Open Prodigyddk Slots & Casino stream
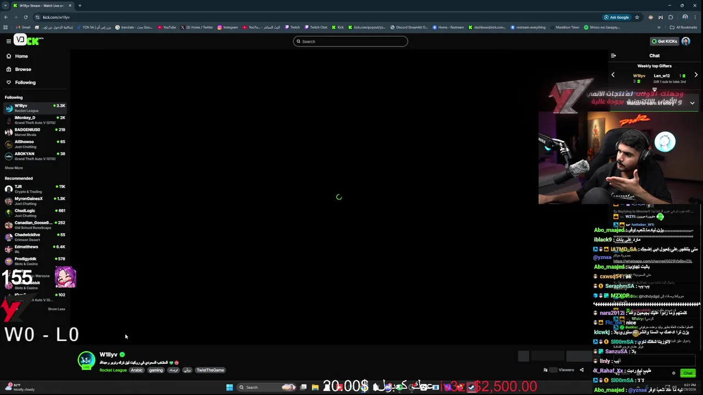Screen dimensions: 703x395 [x=35, y=261]
